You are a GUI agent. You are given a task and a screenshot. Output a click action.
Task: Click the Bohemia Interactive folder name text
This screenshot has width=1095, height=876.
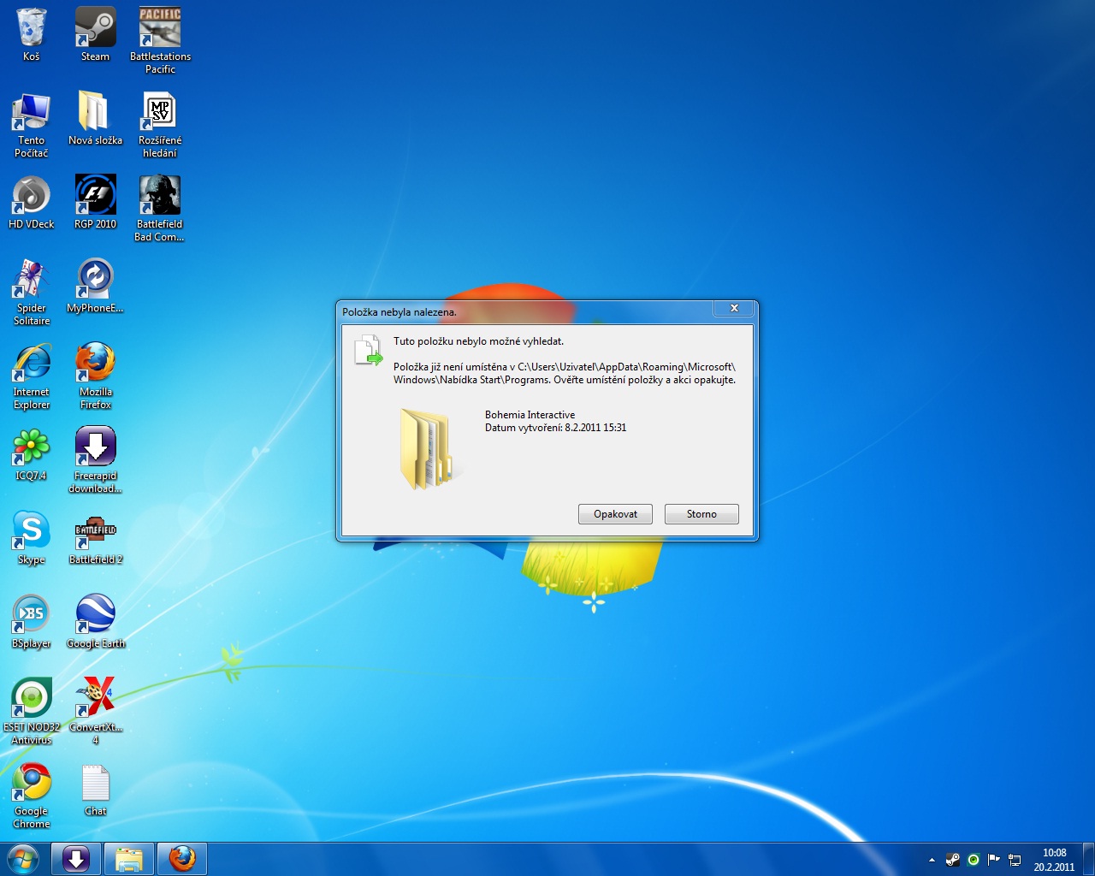pyautogui.click(x=530, y=415)
